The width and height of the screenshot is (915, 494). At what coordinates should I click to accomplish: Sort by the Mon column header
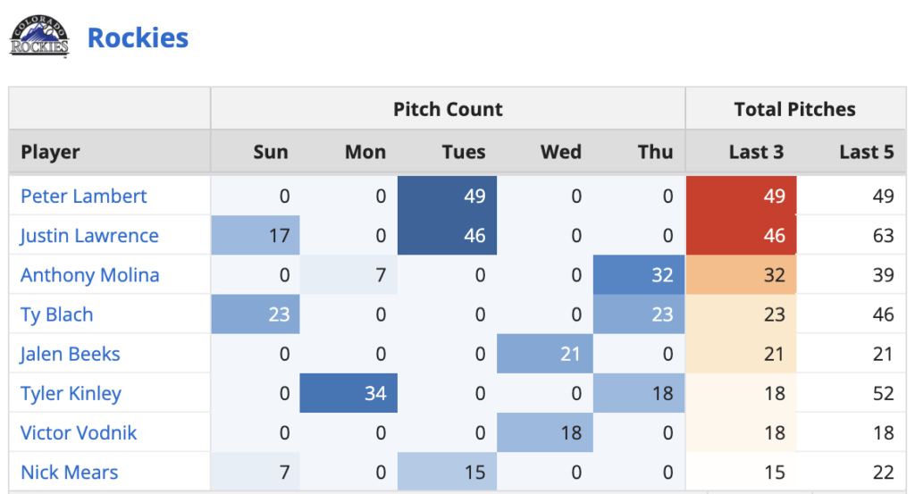(x=365, y=152)
